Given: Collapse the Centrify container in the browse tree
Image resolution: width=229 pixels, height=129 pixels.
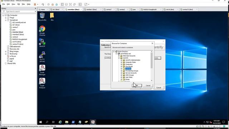Looking at the screenshot, I should click(119, 58).
